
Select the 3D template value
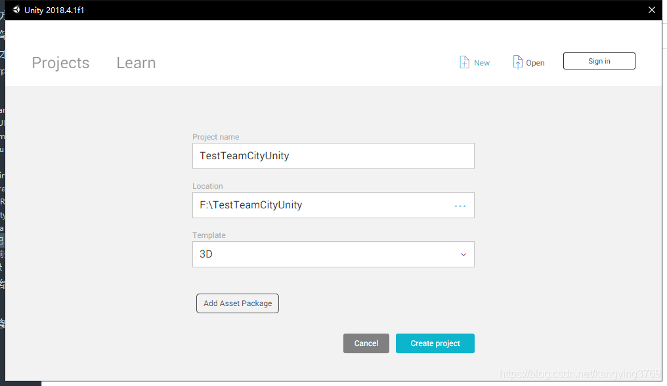click(206, 254)
